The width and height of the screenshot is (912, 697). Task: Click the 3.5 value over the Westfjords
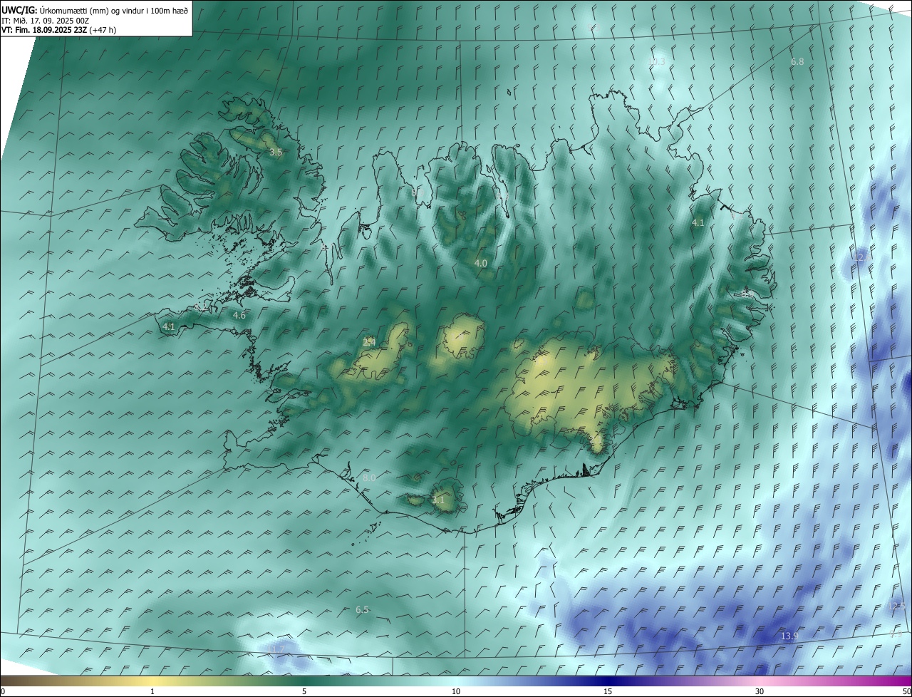[x=276, y=153]
